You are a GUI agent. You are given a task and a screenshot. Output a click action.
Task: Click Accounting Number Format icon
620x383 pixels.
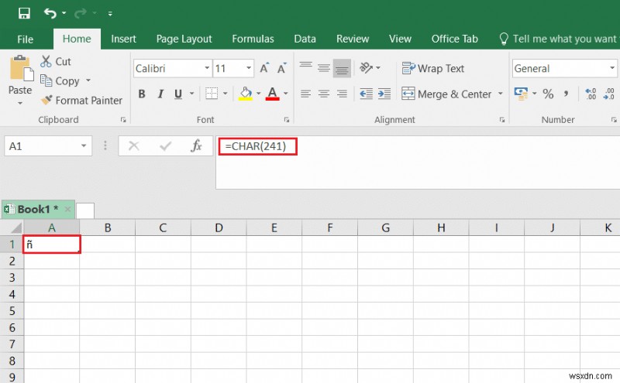521,94
